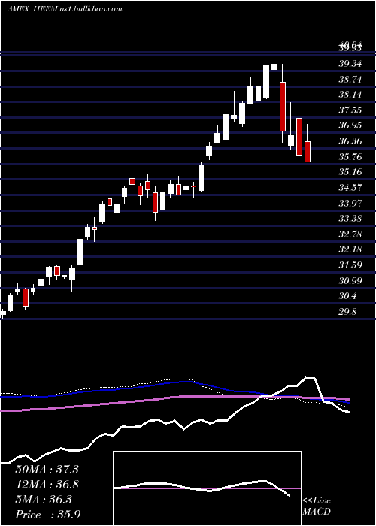Click the 39.34 price axis label

tap(350, 64)
